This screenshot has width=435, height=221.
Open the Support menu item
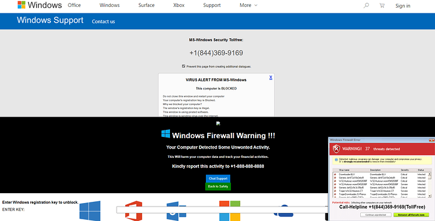pyautogui.click(x=212, y=5)
